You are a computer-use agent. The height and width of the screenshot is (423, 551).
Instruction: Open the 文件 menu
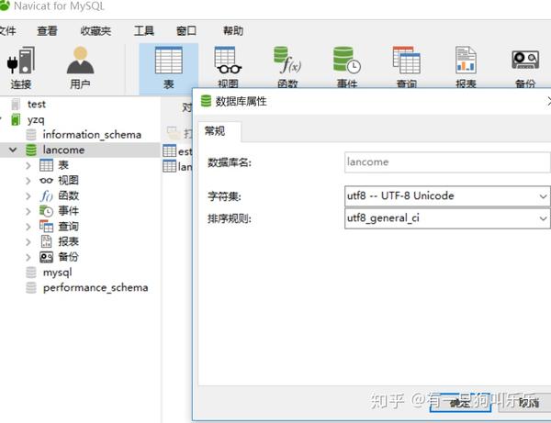[7, 31]
